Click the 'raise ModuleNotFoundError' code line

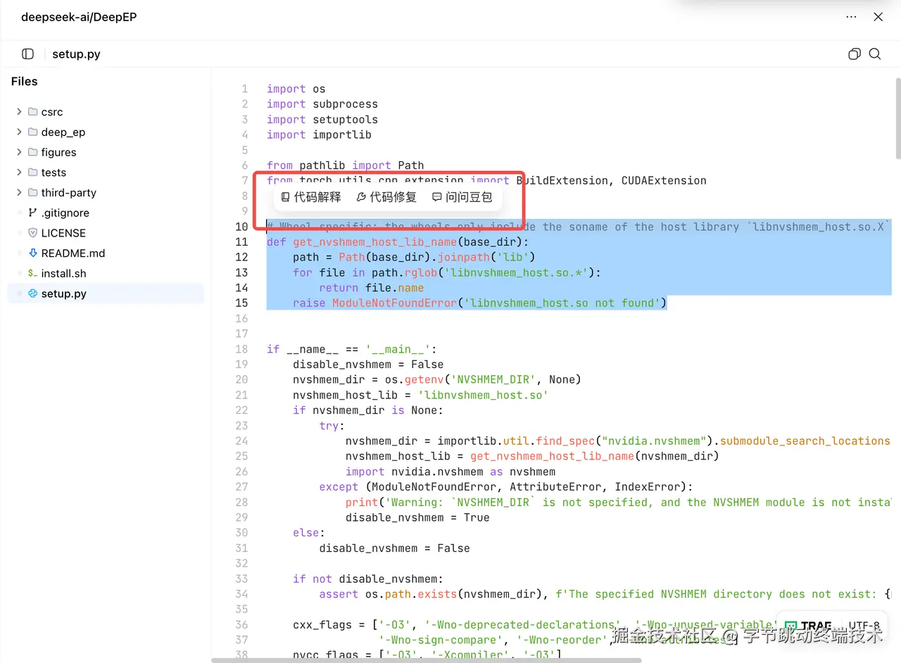(x=480, y=303)
